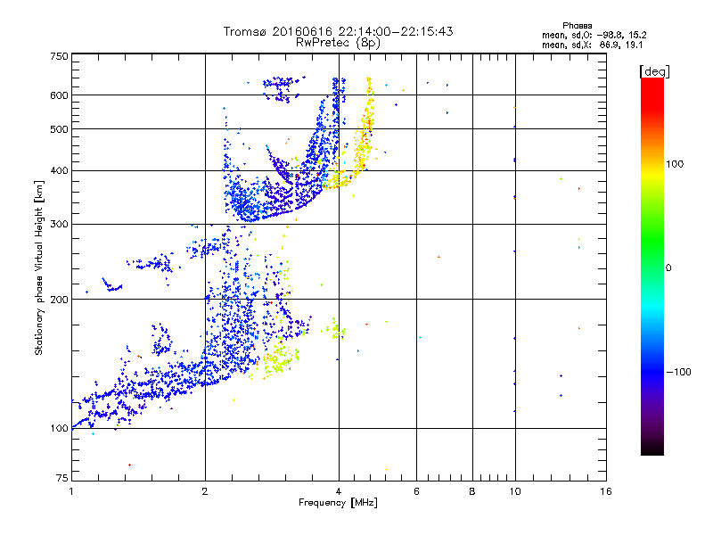Click the y-axis tick label '500'

(59, 129)
